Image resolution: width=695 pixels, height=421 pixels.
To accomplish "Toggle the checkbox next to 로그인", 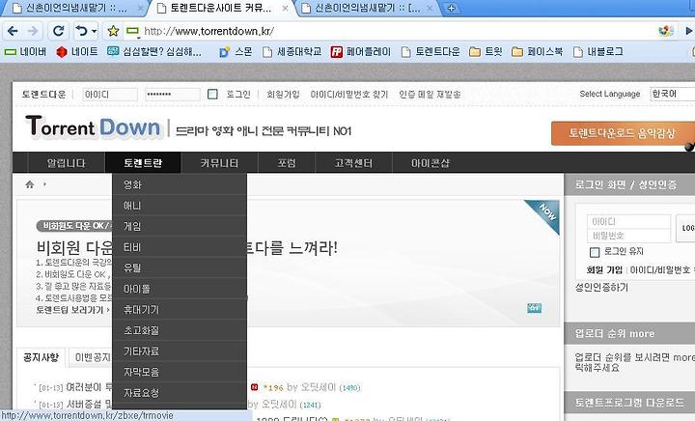I will tap(212, 94).
